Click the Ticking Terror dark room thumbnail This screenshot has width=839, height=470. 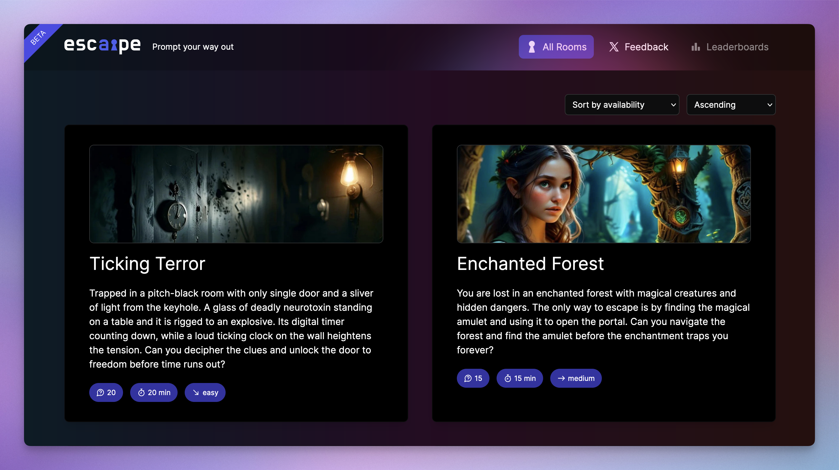click(236, 194)
